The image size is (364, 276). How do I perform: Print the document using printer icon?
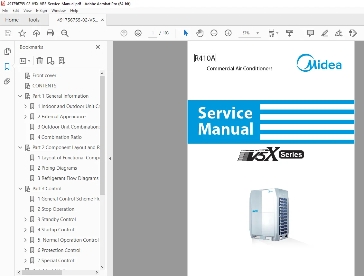pyautogui.click(x=50, y=33)
